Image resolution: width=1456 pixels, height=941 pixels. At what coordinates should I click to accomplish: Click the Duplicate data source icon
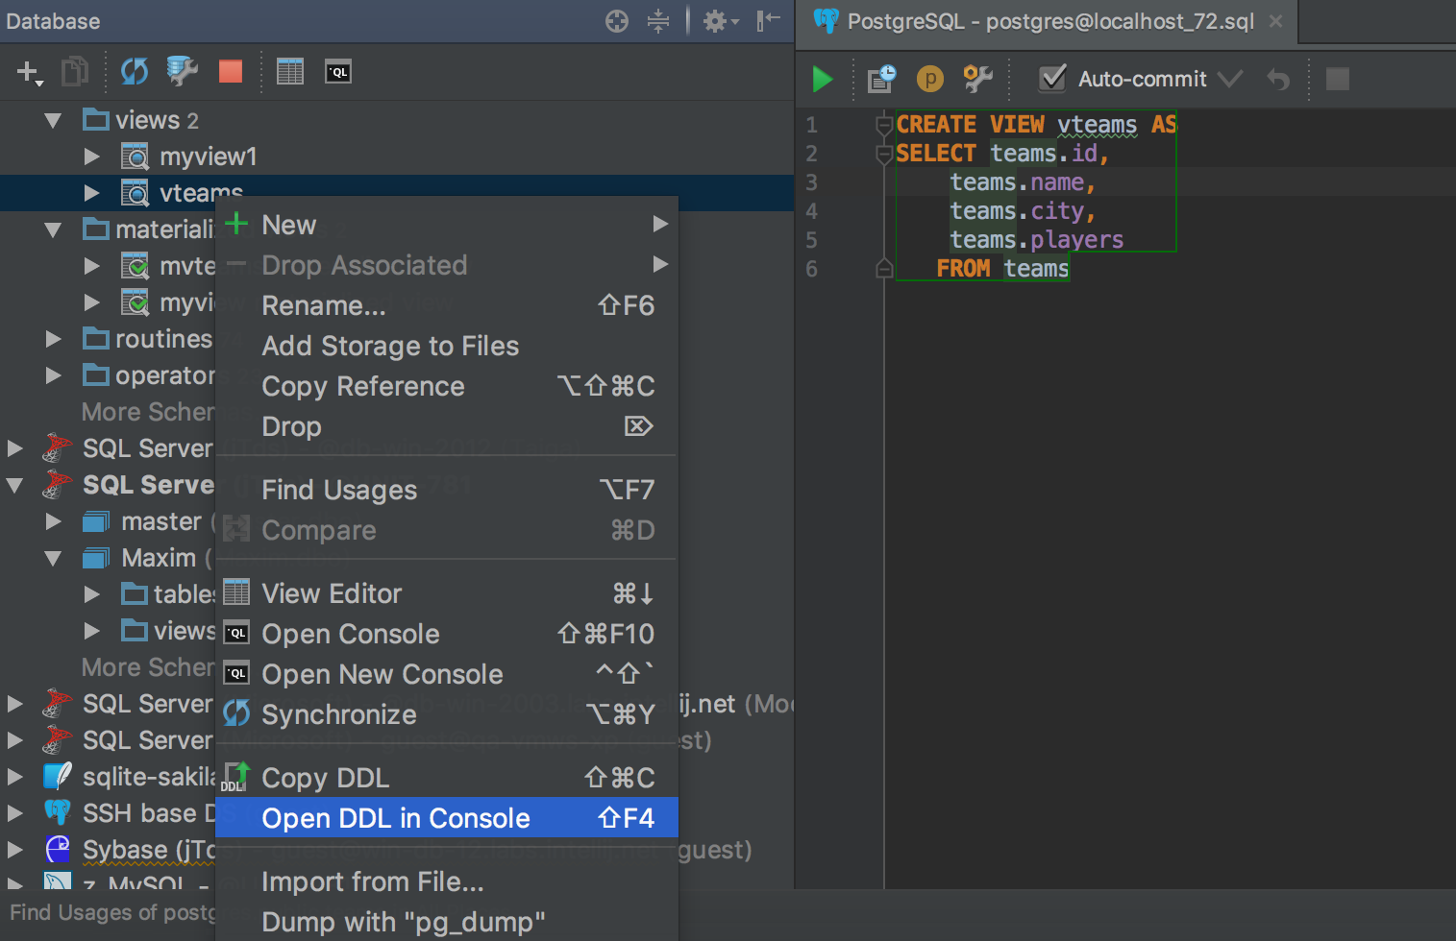coord(75,72)
